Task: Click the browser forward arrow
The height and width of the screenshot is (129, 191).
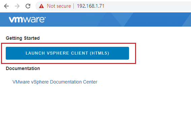Action: (17, 6)
